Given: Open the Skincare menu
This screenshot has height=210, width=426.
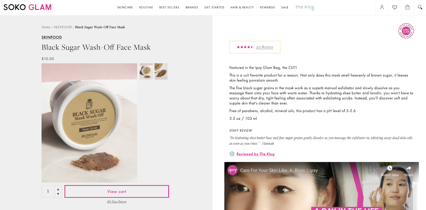Looking at the screenshot, I should click(x=125, y=7).
